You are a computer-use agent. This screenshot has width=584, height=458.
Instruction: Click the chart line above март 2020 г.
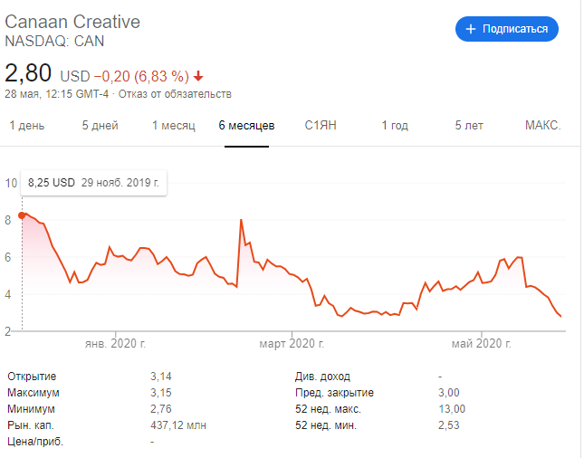click(x=293, y=275)
